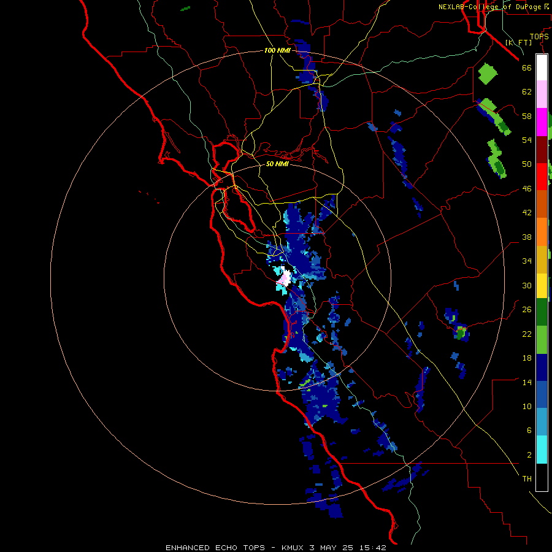Click the legend value '18'
This screenshot has height=552, width=552.
pyautogui.click(x=527, y=358)
